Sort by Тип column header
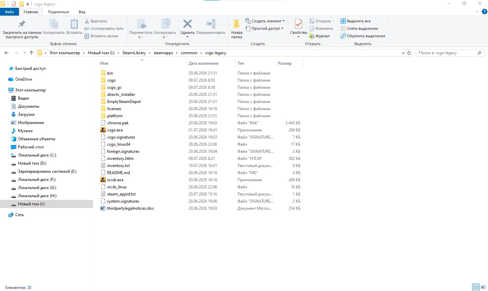The width and height of the screenshot is (488, 291). pos(241,63)
